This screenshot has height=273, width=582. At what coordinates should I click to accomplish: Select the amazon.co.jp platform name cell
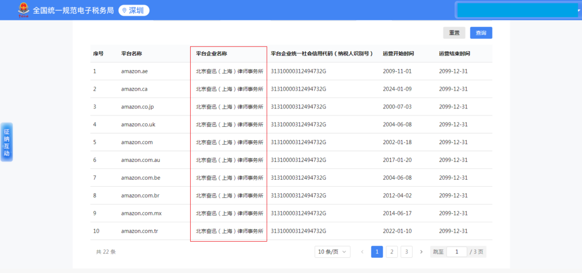137,107
